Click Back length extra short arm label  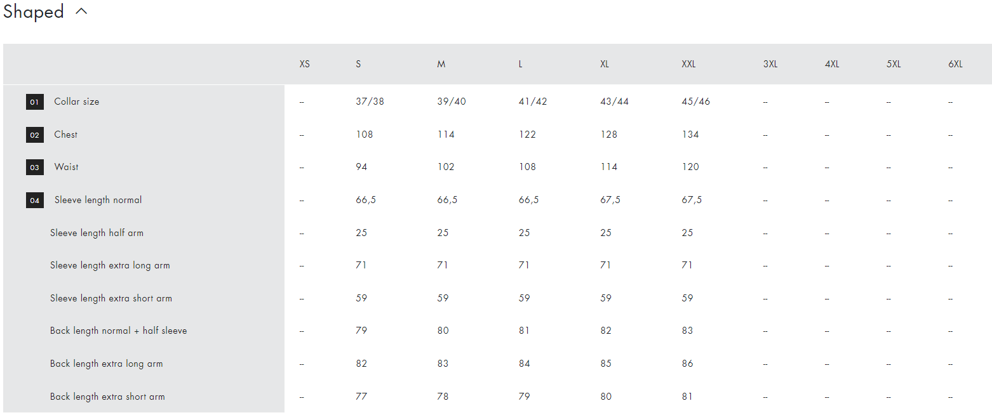(x=107, y=397)
